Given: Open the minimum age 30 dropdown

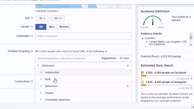Looking at the screenshot, I should 42,18.
